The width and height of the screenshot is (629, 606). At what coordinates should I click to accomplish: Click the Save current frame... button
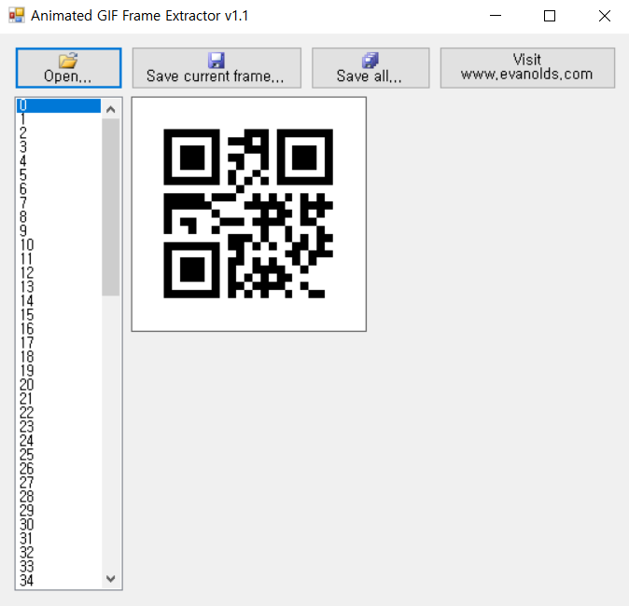click(x=217, y=68)
